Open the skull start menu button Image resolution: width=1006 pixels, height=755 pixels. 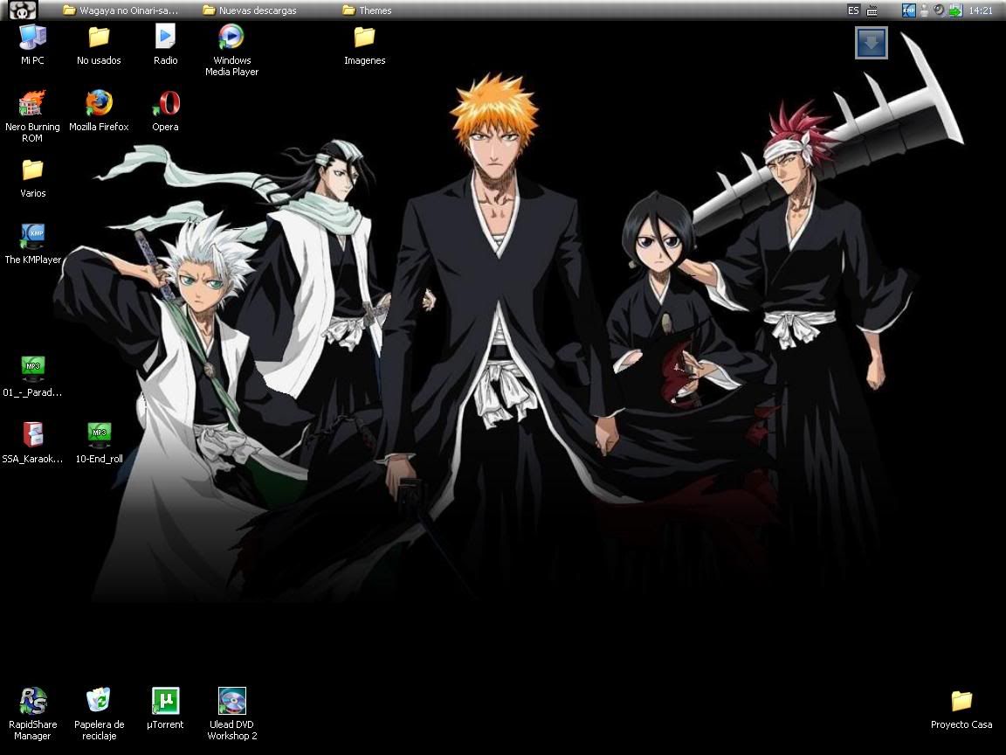click(23, 10)
